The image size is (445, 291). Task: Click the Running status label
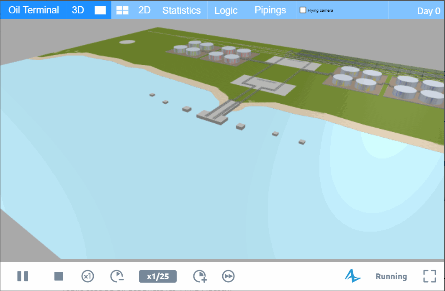pyautogui.click(x=391, y=276)
